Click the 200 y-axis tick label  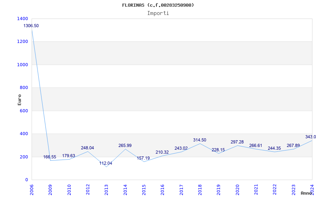24,157
